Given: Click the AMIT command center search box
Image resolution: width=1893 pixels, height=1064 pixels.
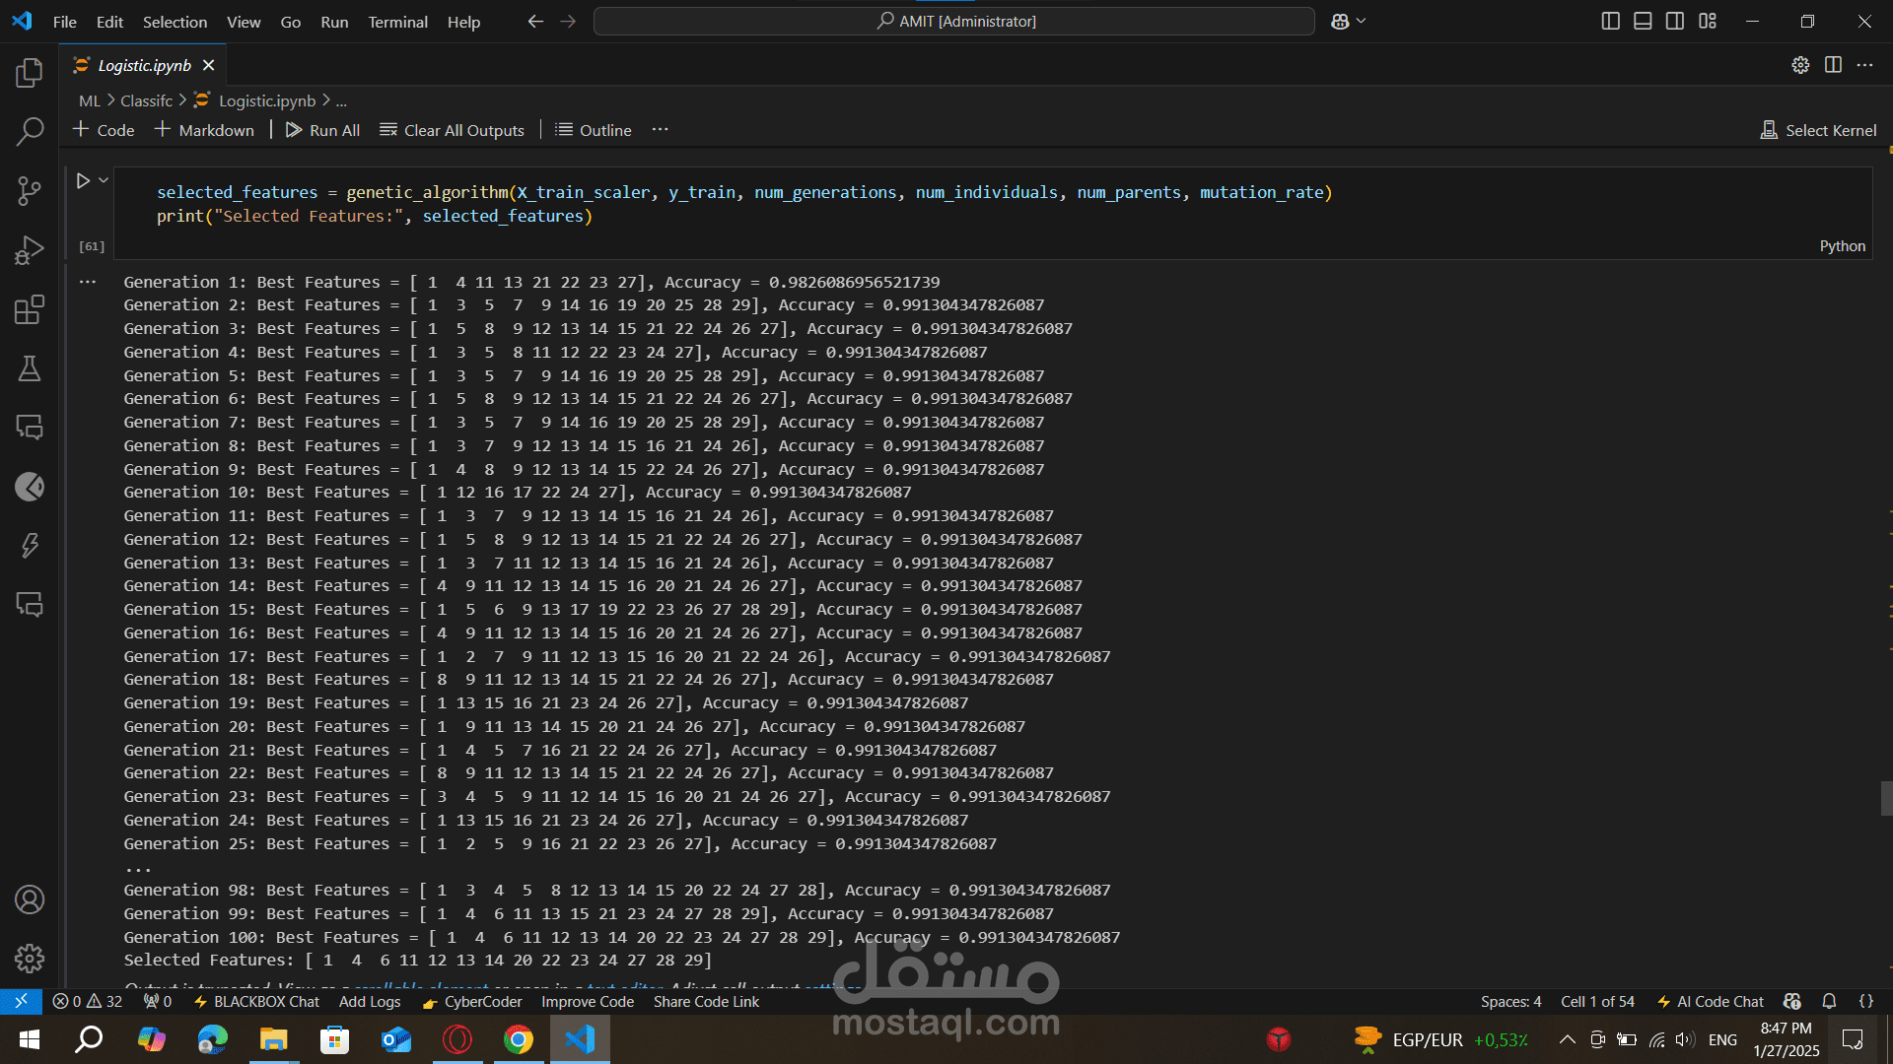Looking at the screenshot, I should (953, 21).
